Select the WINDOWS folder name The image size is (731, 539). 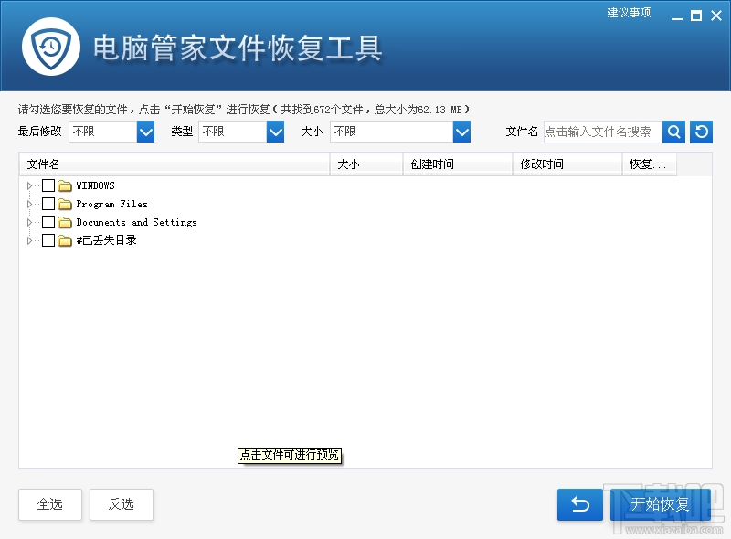(x=96, y=185)
